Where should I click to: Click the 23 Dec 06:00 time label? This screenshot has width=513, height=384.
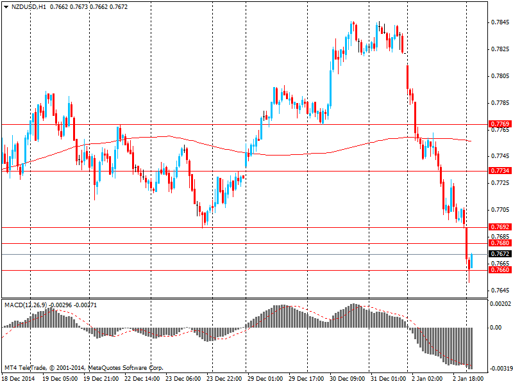[183, 378]
